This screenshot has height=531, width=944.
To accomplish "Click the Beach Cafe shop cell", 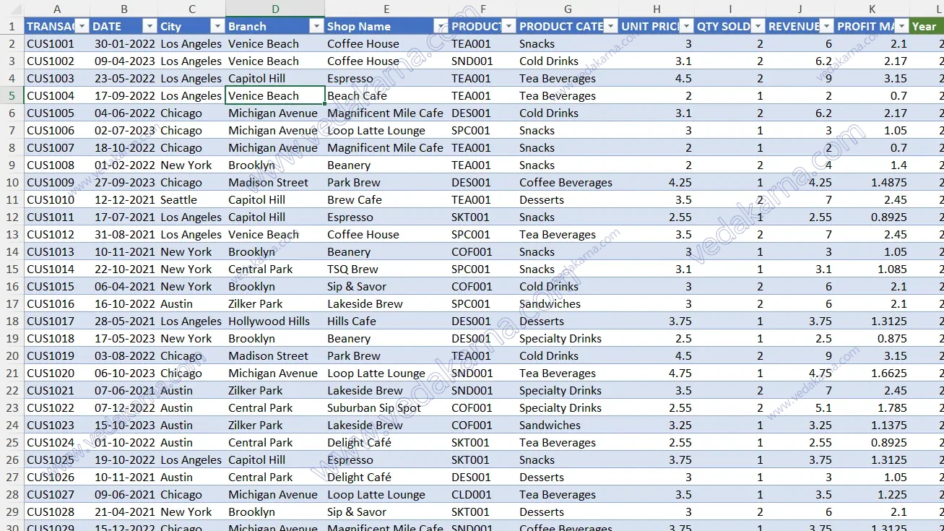I will 386,95.
